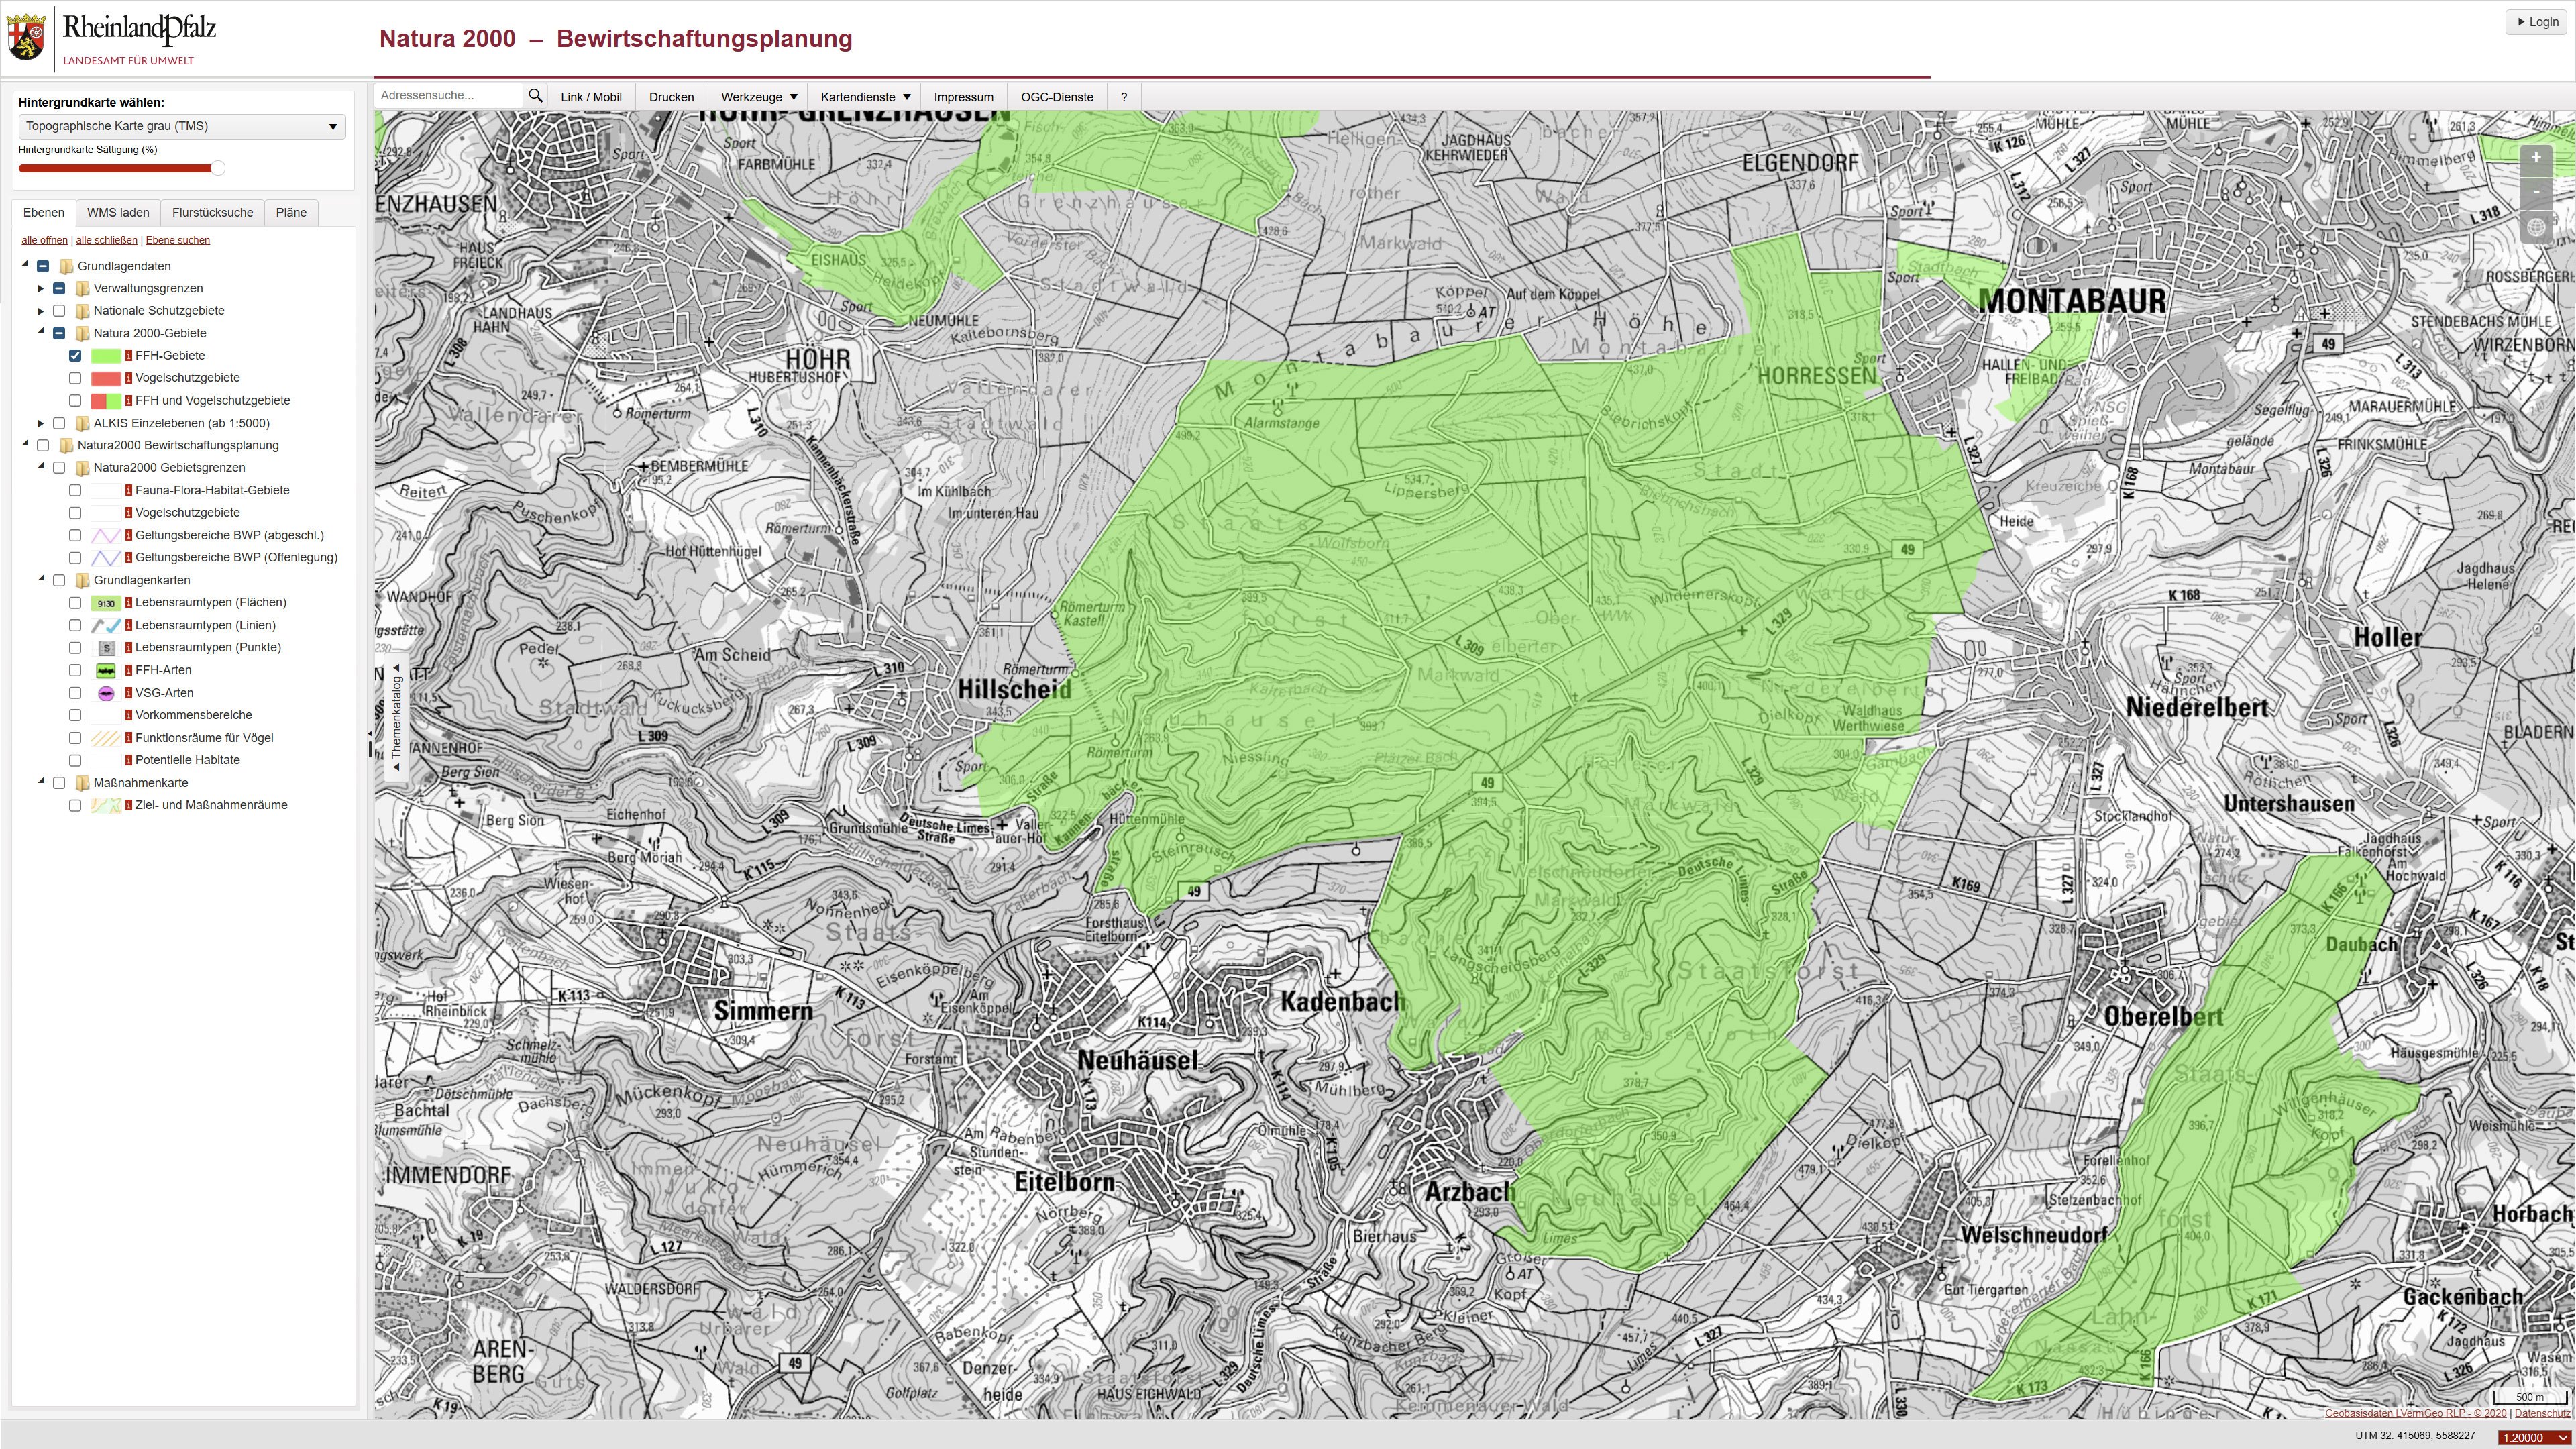
Task: Enable the FFH-Arten layer checkbox
Action: click(75, 671)
